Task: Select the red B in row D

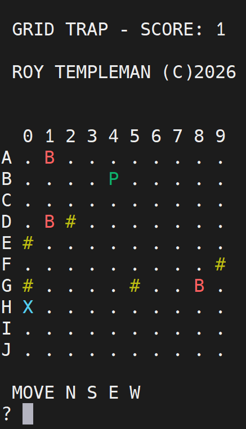Action: 50,222
